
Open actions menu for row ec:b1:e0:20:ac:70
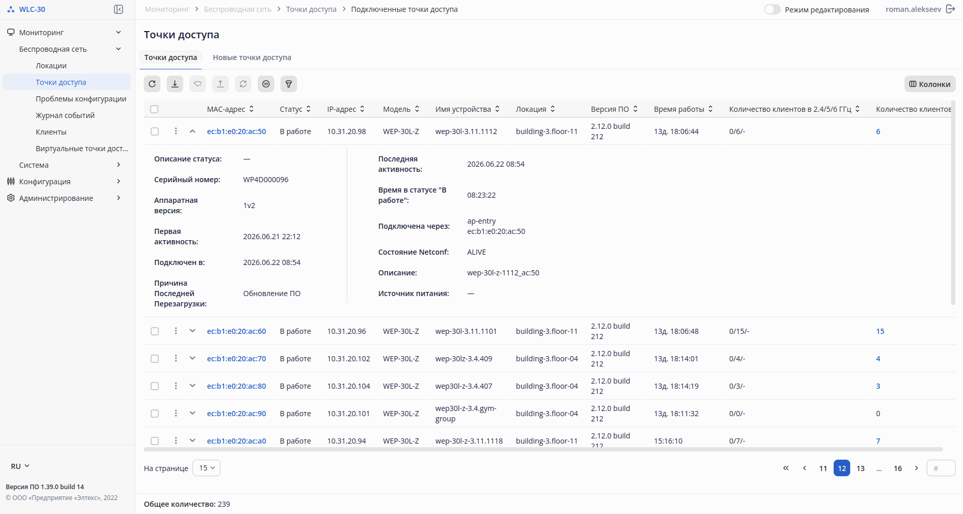pos(176,358)
